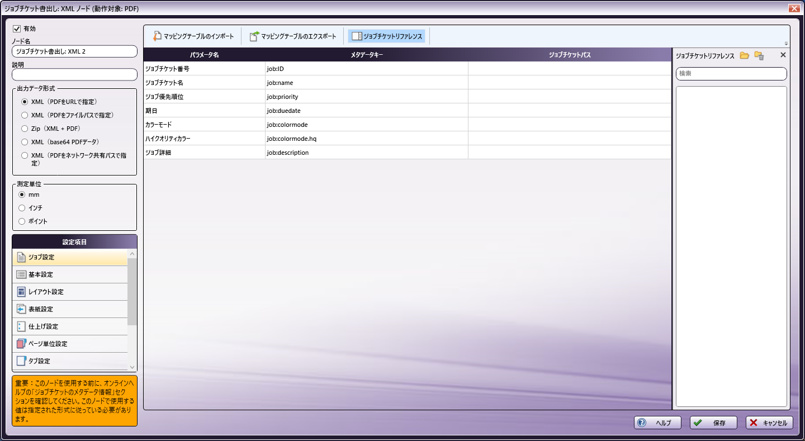Click マッピングテーブルのエクスポート export icon
The width and height of the screenshot is (805, 441).
pos(254,36)
